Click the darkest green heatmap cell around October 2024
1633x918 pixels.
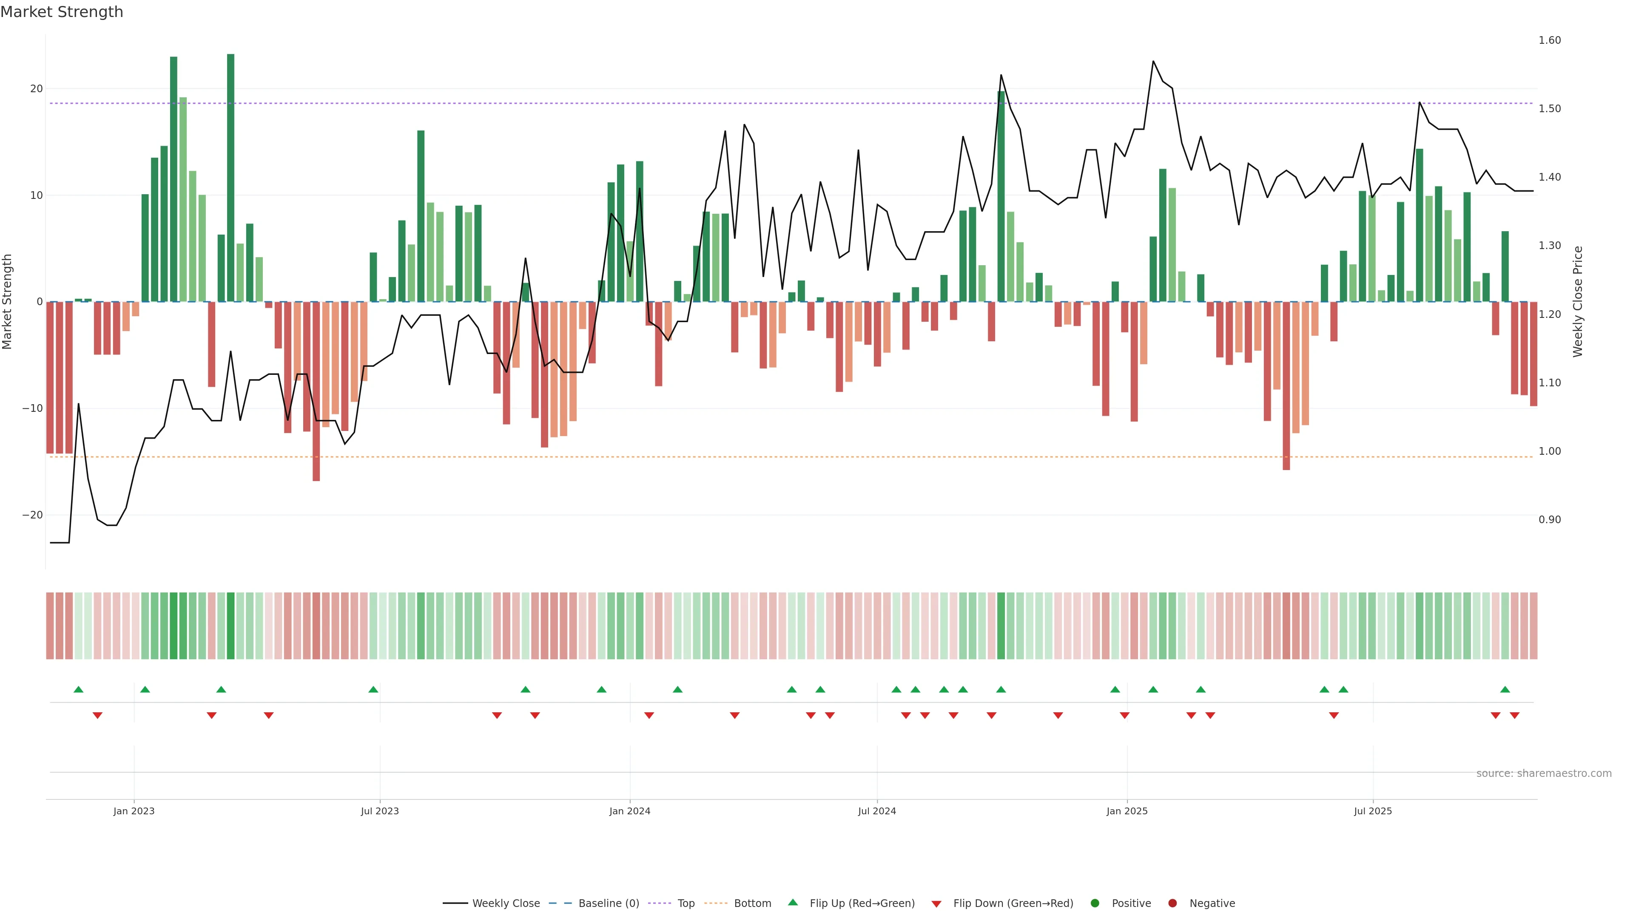tap(1001, 626)
